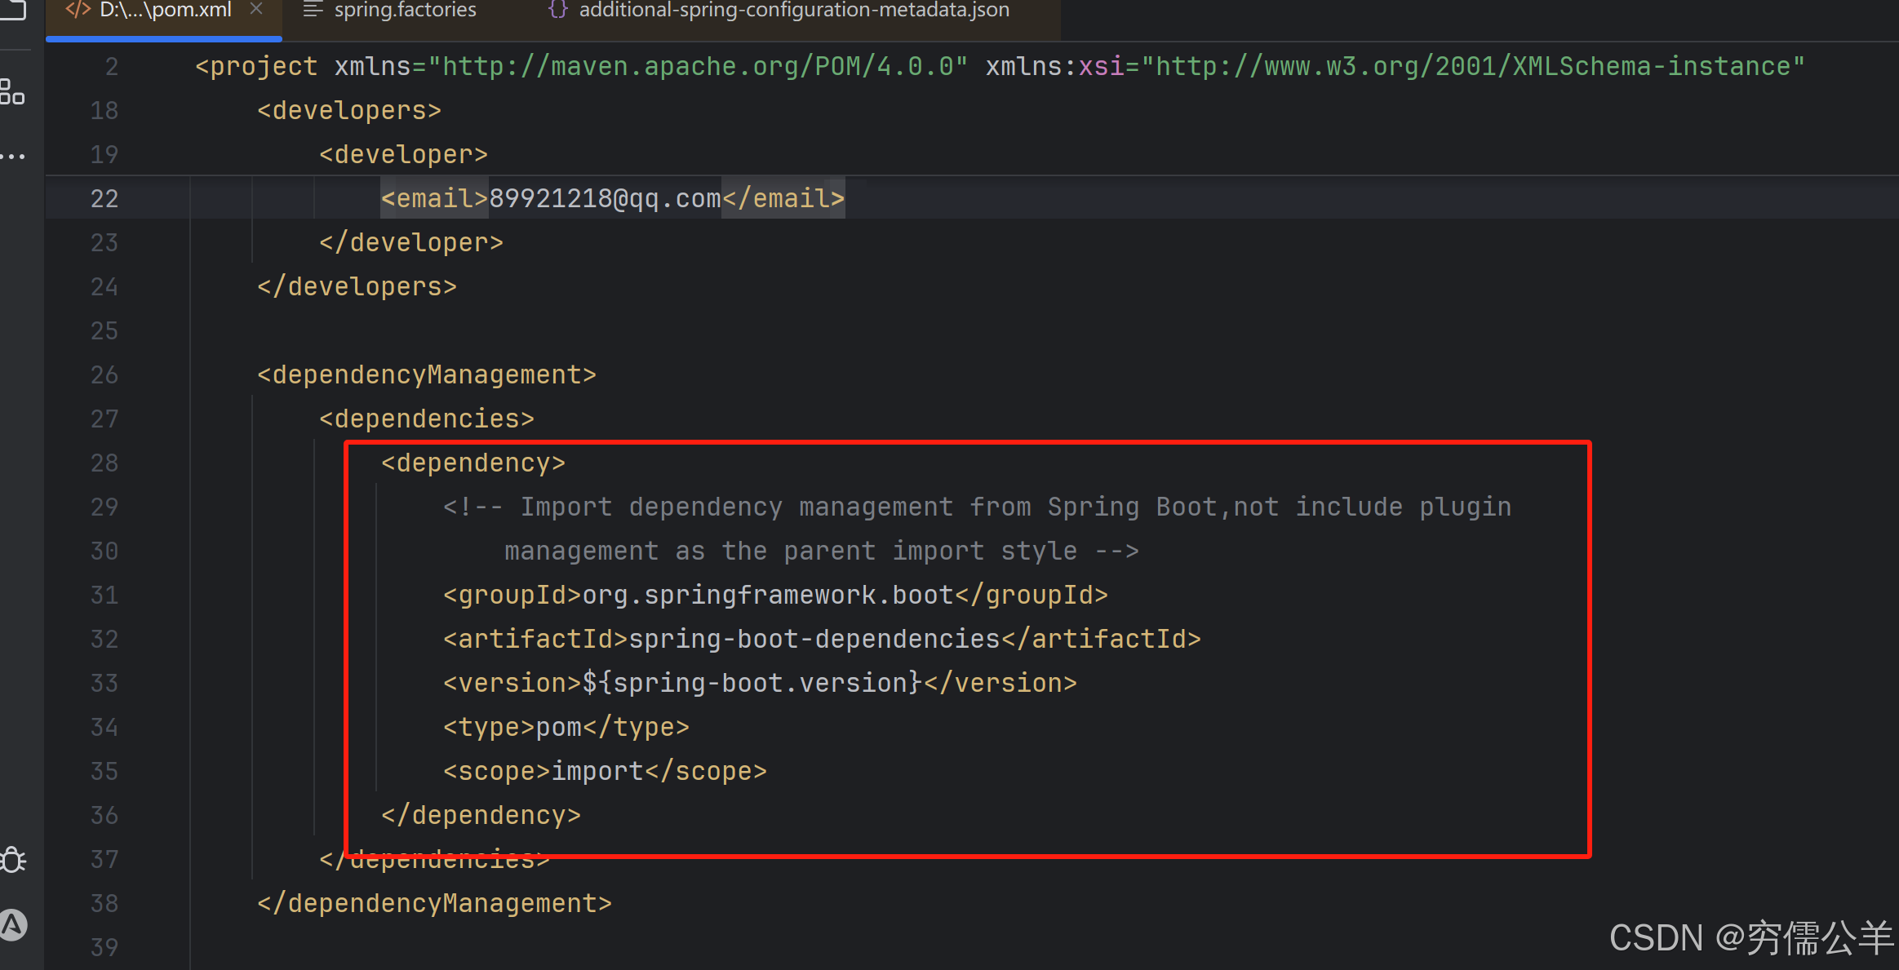
Task: Jump to sticky line 18 developers tag
Action: [x=349, y=110]
